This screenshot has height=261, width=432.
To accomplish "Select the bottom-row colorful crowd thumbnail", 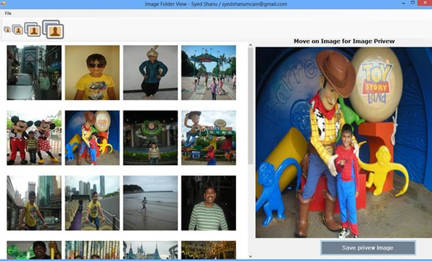I will click(92, 250).
